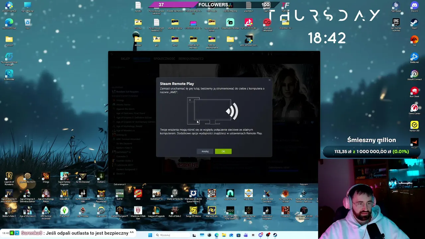Open the Riot Client desktop icon

(x=414, y=93)
